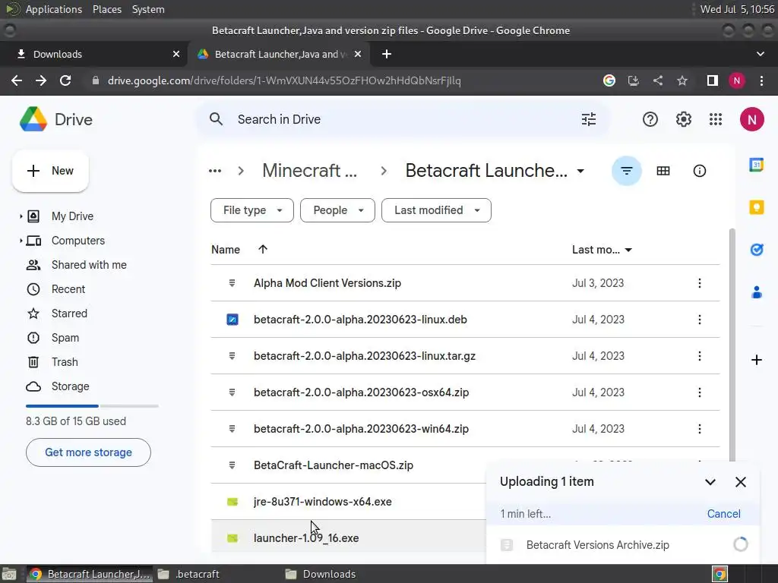Screen dimensions: 778x583
Task: Click the storage usage bar
Action: (92, 406)
